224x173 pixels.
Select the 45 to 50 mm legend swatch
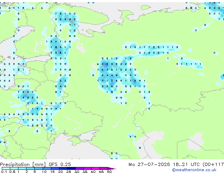pos(104,168)
